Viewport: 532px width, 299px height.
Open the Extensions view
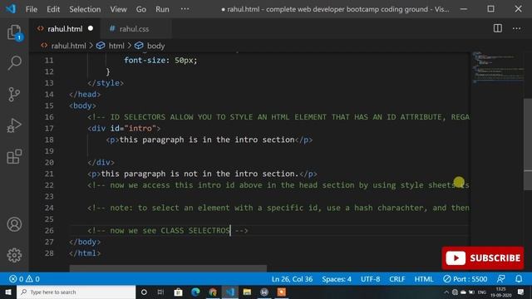tap(14, 157)
